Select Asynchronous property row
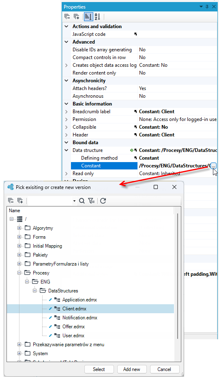Viewport: 219px width, 380px height. pyautogui.click(x=144, y=96)
